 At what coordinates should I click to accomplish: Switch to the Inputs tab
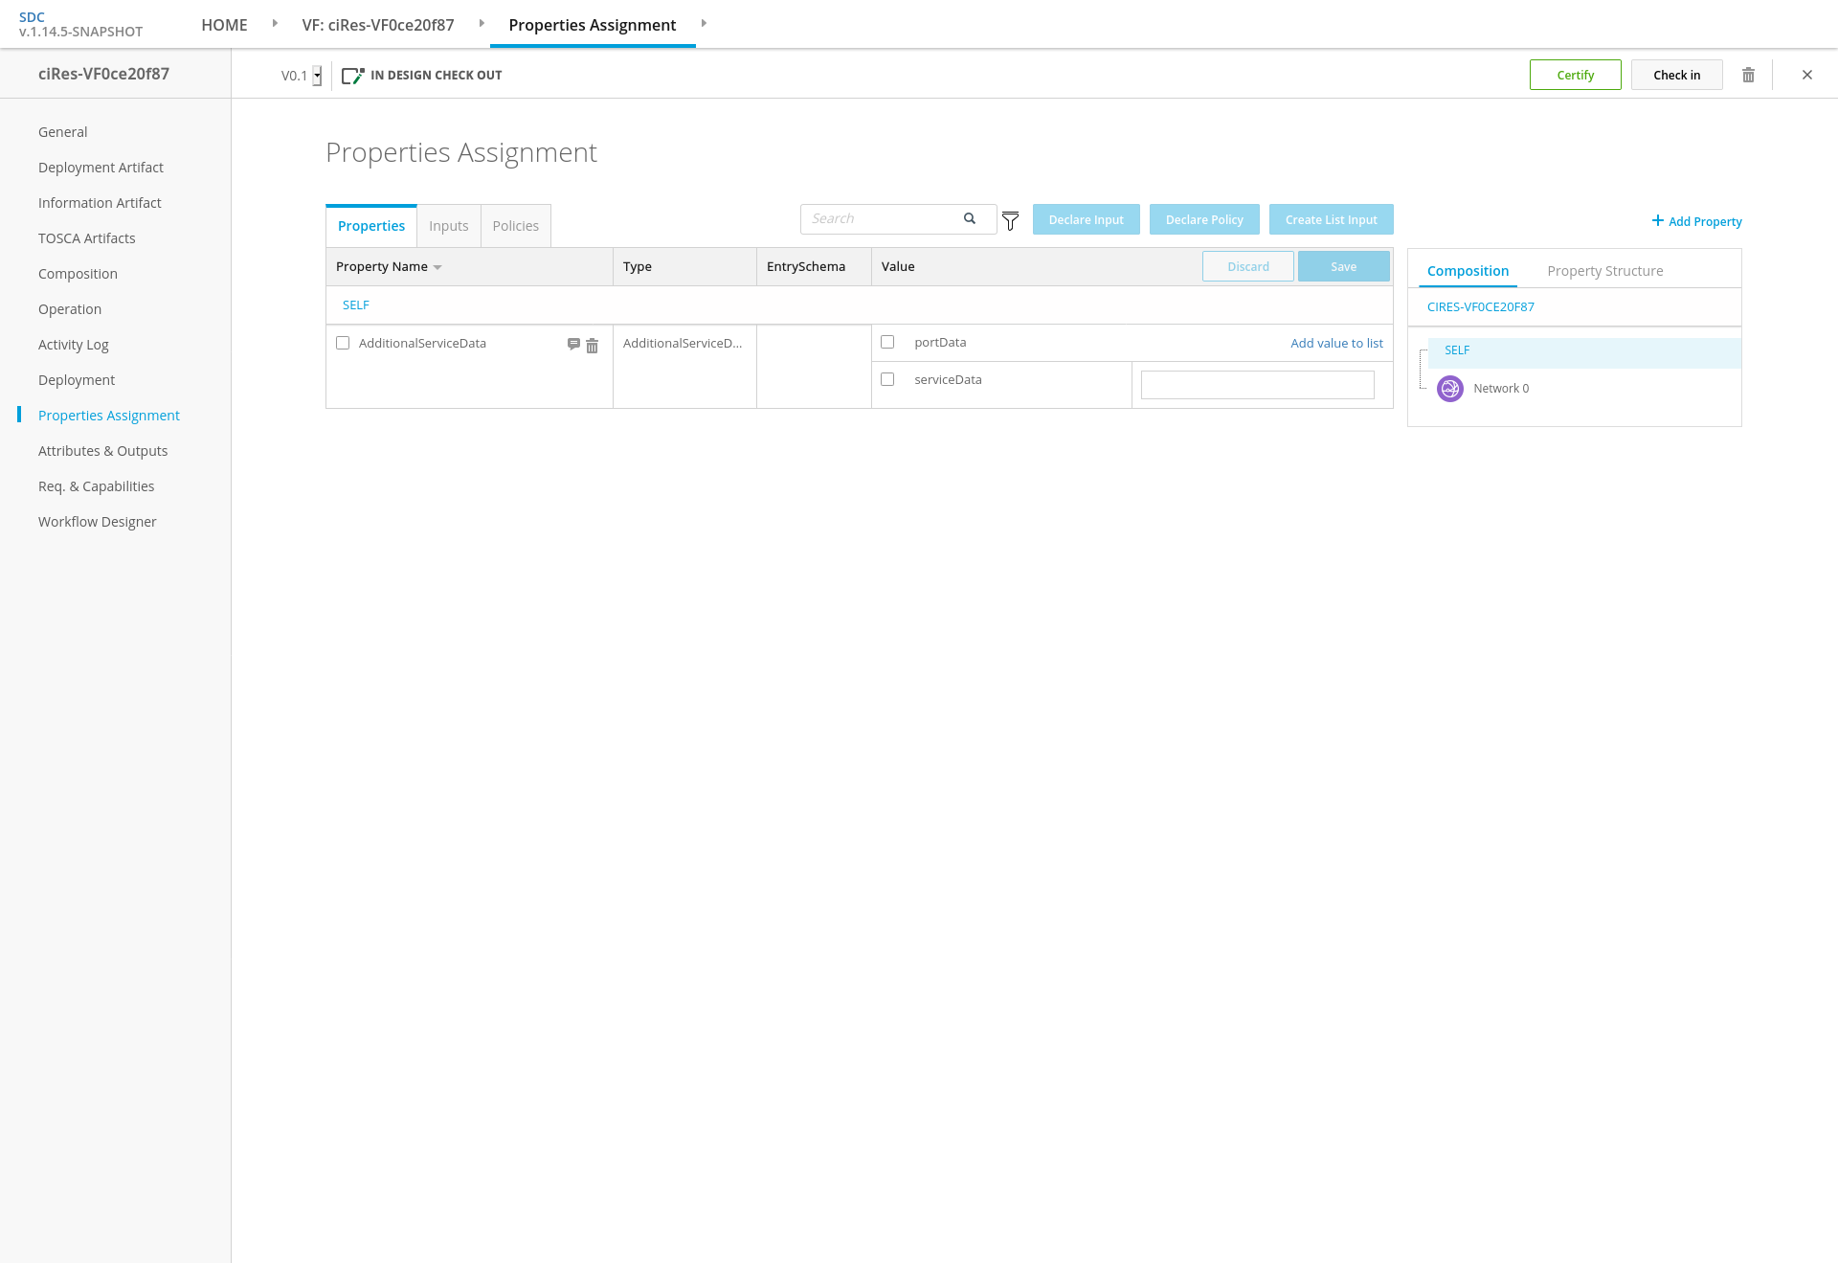[x=448, y=226]
